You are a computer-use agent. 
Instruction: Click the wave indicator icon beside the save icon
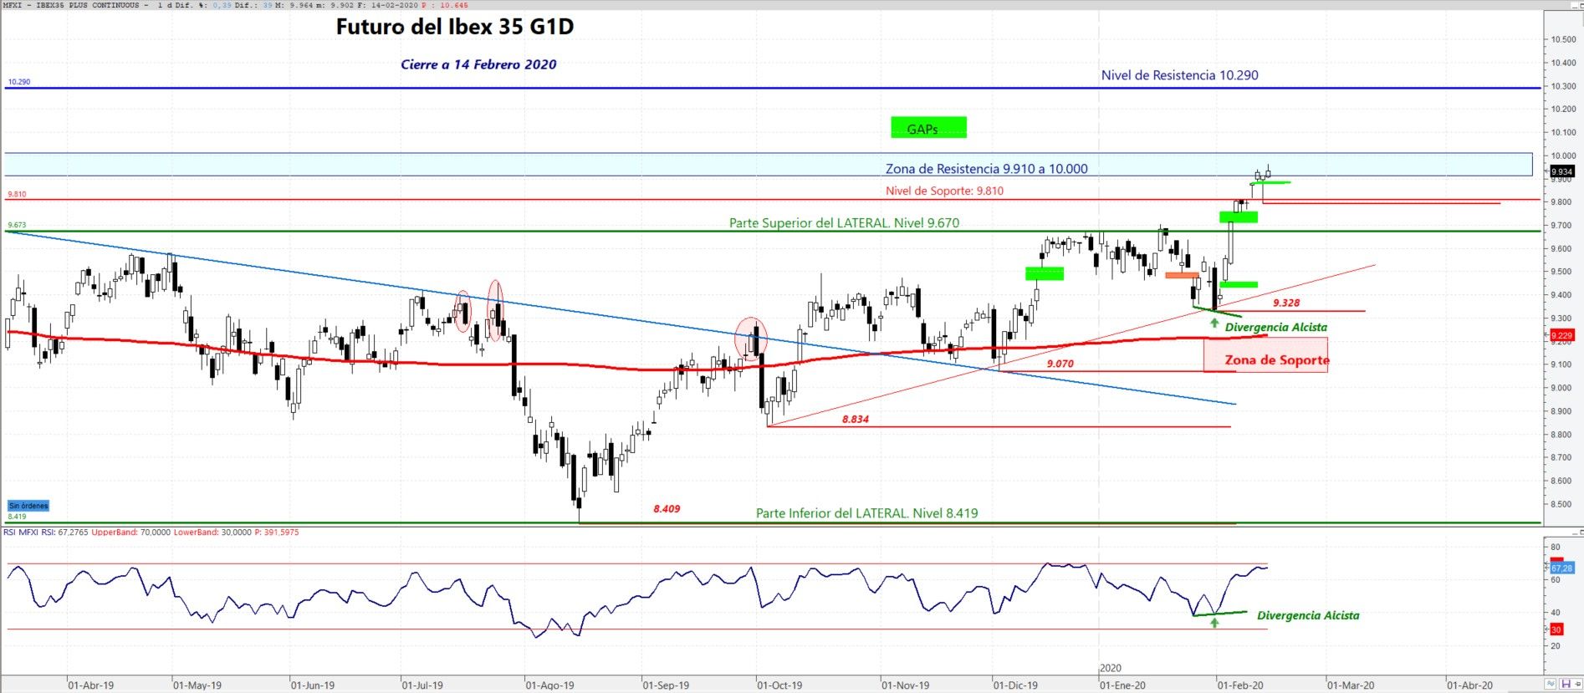(x=1551, y=684)
